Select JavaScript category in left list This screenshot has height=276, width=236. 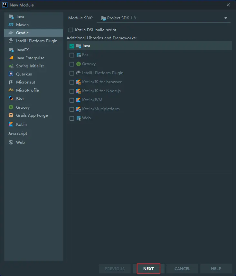(x=18, y=133)
